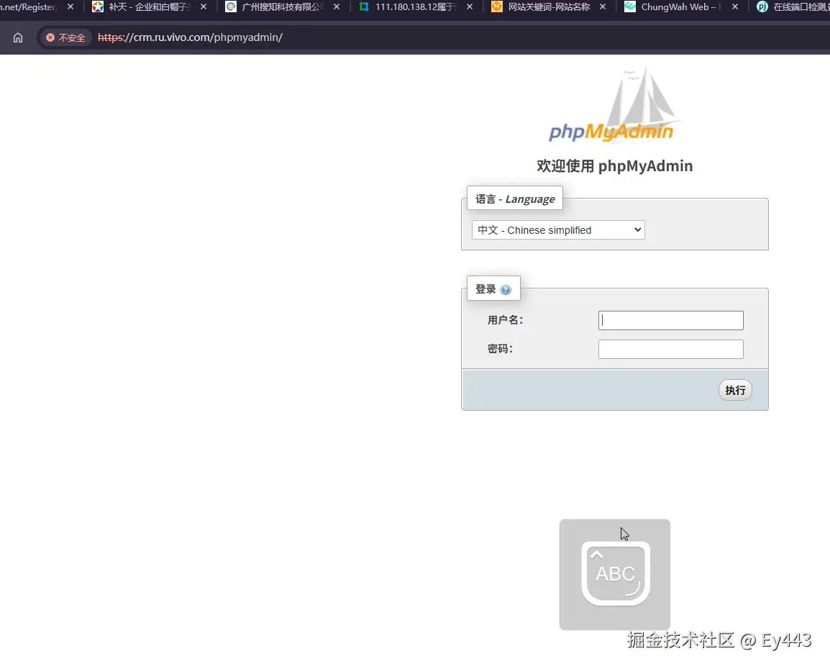Open the language dropdown showing Chinese simplified

pos(558,230)
